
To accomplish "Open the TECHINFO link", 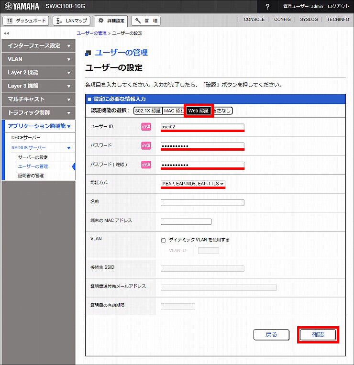I will [338, 19].
